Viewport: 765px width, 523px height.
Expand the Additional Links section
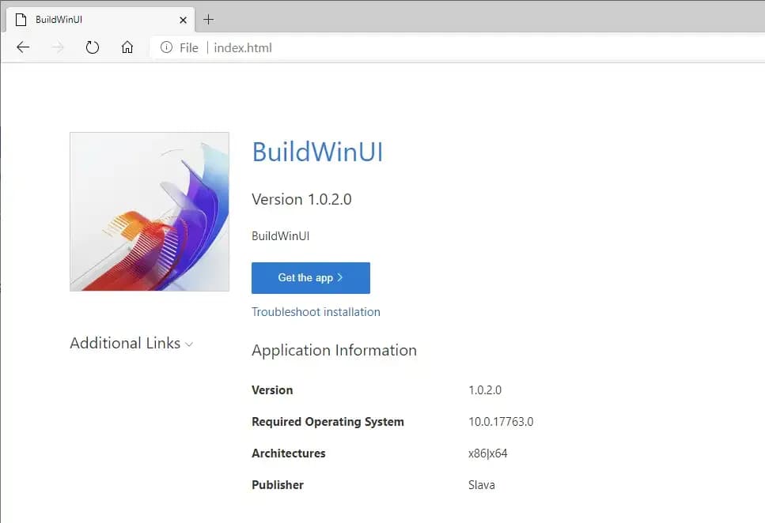(131, 343)
